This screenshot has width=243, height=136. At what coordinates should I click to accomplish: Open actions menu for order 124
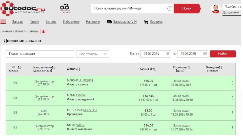(232, 128)
